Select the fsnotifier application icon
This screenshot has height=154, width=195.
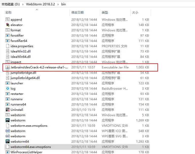pos(8,35)
